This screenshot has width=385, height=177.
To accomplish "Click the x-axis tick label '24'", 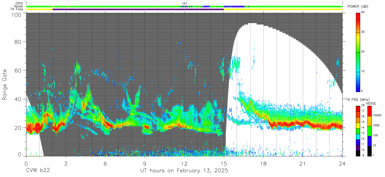I will (342, 164).
